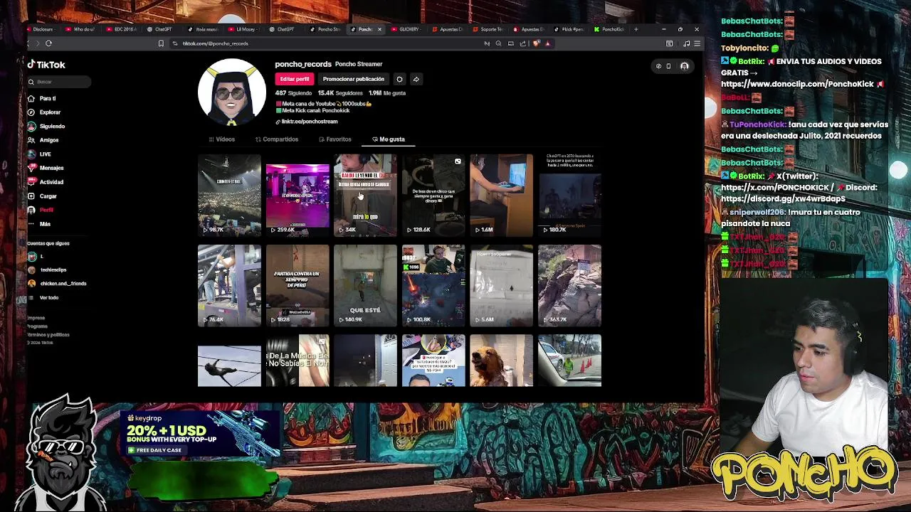Open the video with 34K views

(x=365, y=195)
